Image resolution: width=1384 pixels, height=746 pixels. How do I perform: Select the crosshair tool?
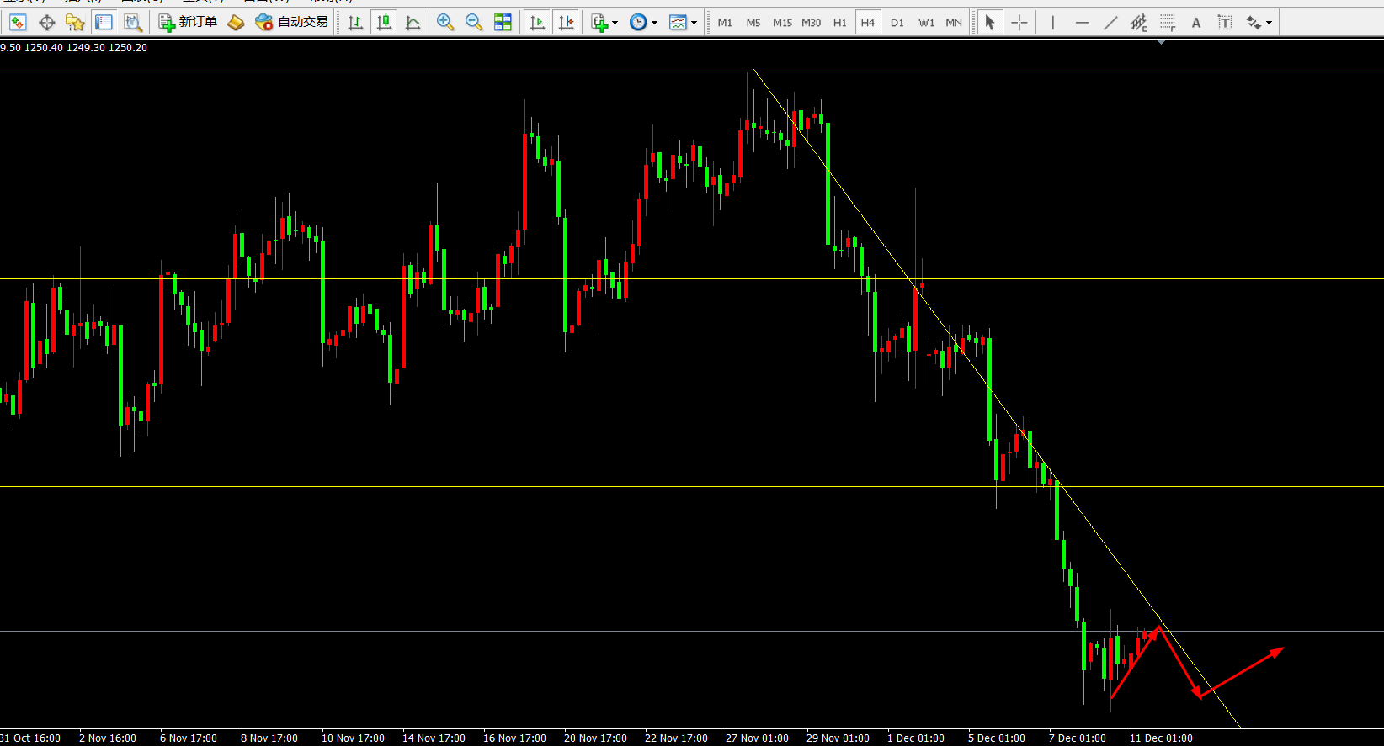(x=1019, y=23)
